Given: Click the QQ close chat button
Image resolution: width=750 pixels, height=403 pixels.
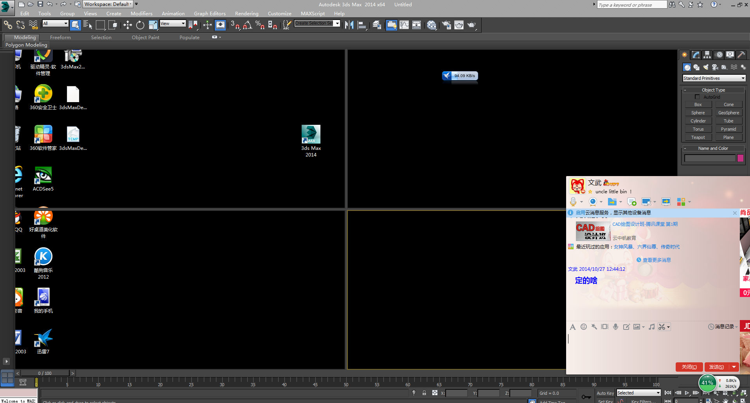Looking at the screenshot, I should [689, 367].
